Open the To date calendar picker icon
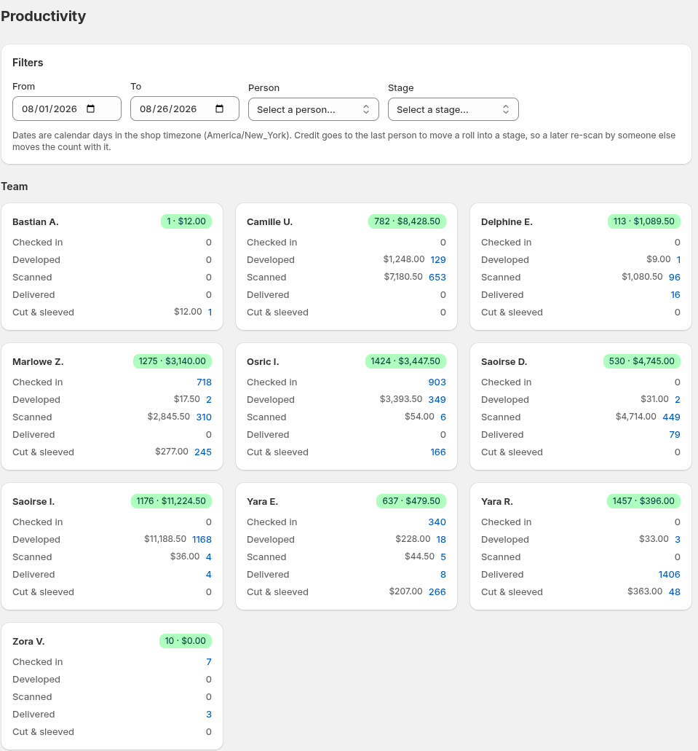698x751 pixels. pyautogui.click(x=219, y=109)
